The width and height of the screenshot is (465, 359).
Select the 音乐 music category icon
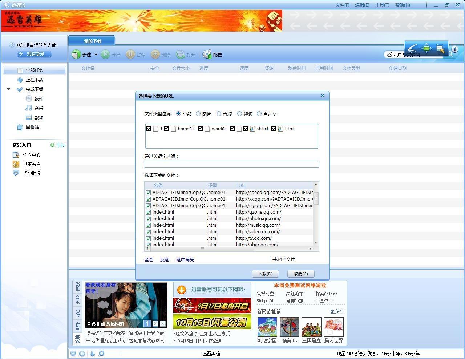[29, 108]
